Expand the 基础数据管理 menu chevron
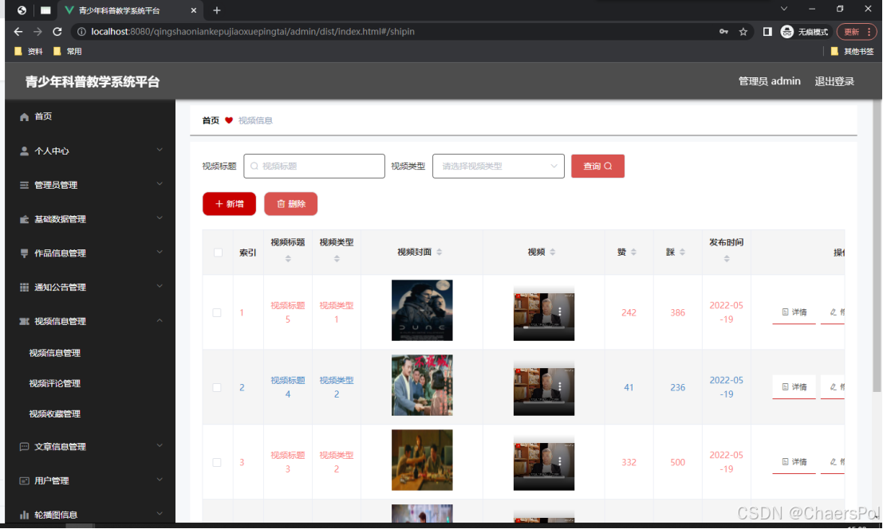Viewport: 883px width, 529px height. click(160, 217)
